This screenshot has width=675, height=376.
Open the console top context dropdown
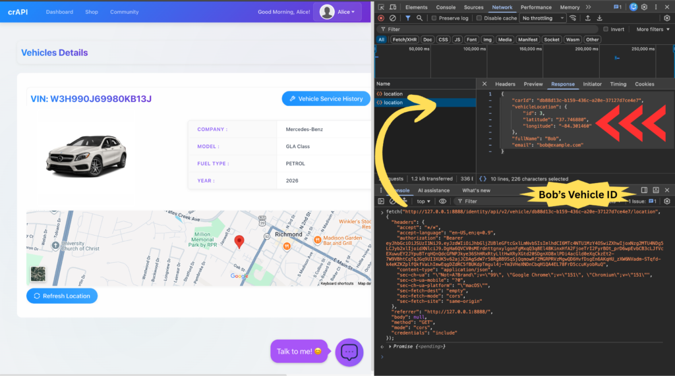(424, 201)
